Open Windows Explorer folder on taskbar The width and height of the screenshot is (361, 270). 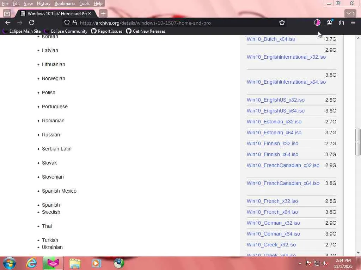tap(75, 263)
